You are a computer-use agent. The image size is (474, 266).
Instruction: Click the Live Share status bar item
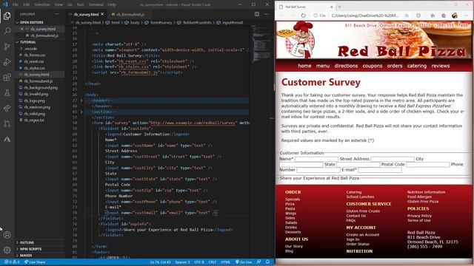35,262
